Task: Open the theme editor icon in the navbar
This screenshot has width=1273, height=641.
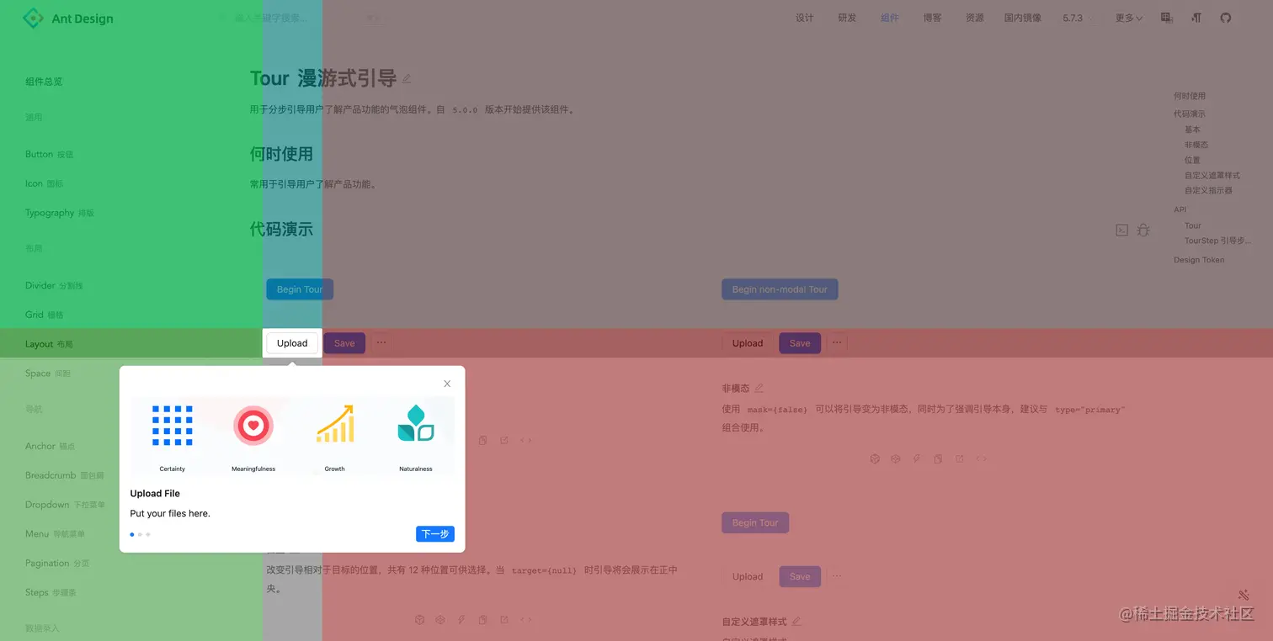Action: point(1166,18)
